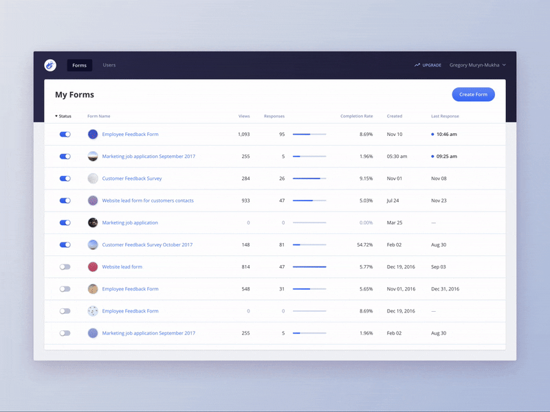Screen dimensions: 550x412
Task: Open the Gregory Muryn-Mukha account dropdown
Action: pyautogui.click(x=477, y=65)
